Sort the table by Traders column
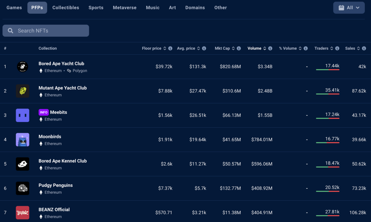The width and height of the screenshot is (371, 222). coord(321,48)
